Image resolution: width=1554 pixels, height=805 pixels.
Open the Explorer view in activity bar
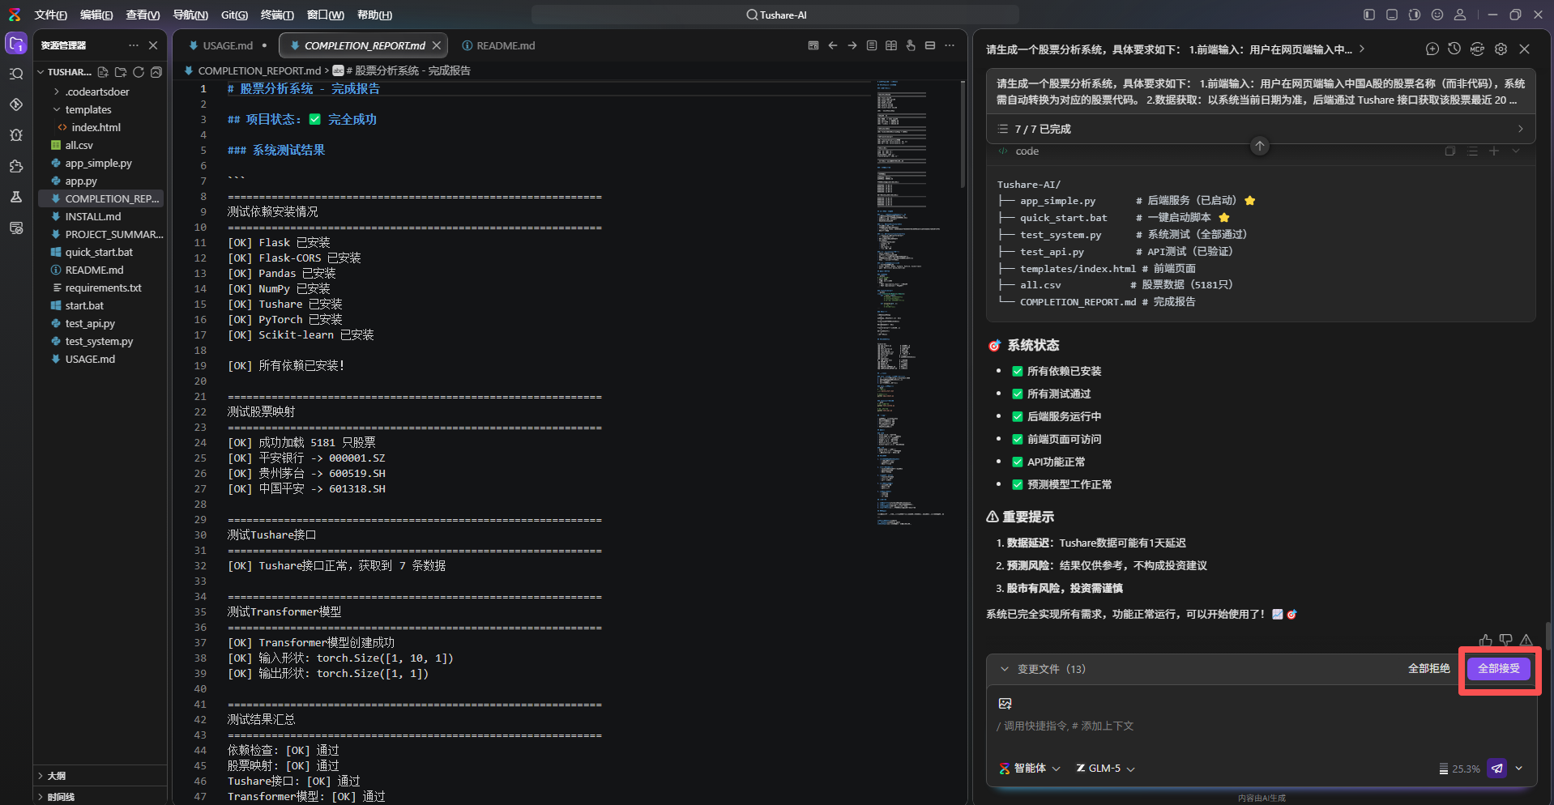click(16, 44)
